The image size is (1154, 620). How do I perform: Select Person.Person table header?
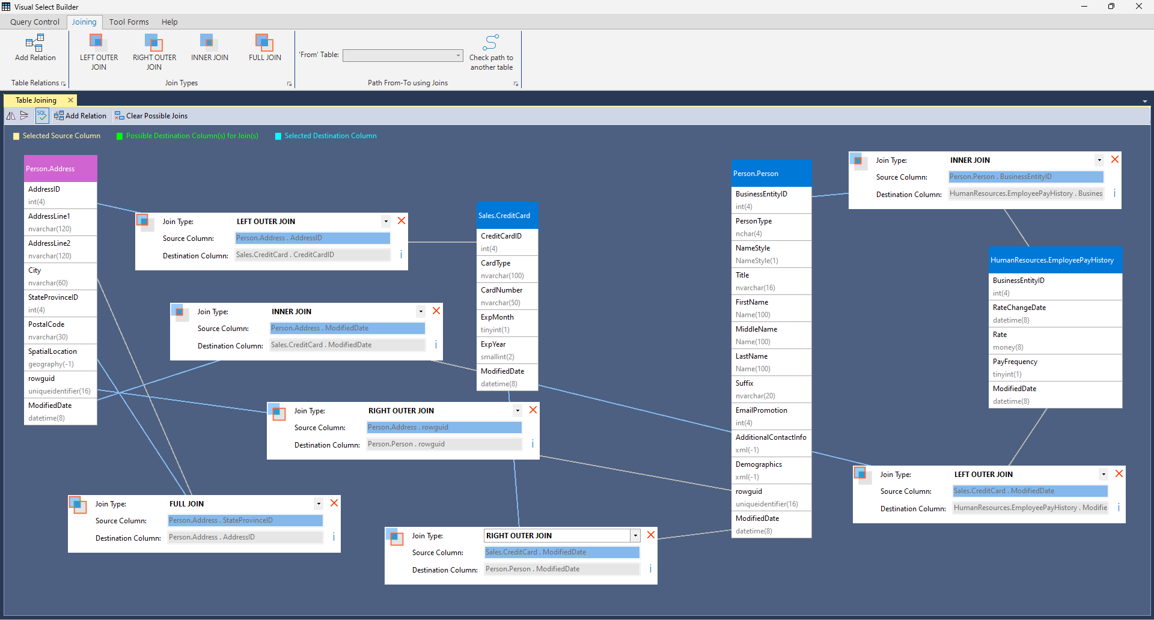pyautogui.click(x=772, y=174)
